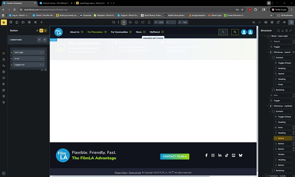
Task: Select the highlighted Button in Structure
Action: 283,138
